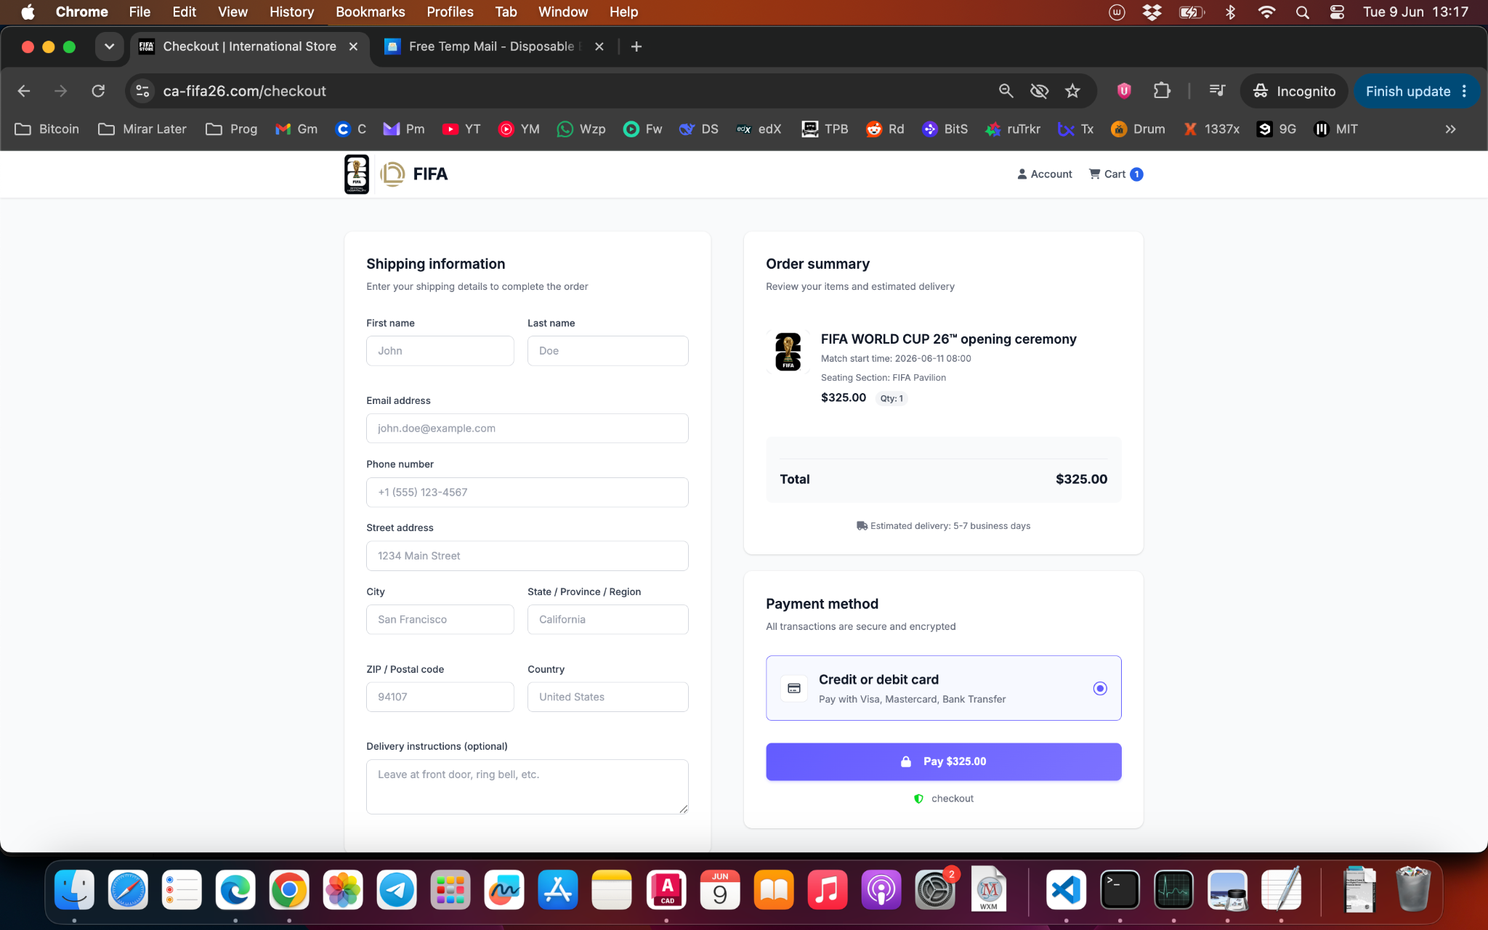This screenshot has height=930, width=1488.
Task: Open Control Center in menu bar
Action: click(1337, 12)
